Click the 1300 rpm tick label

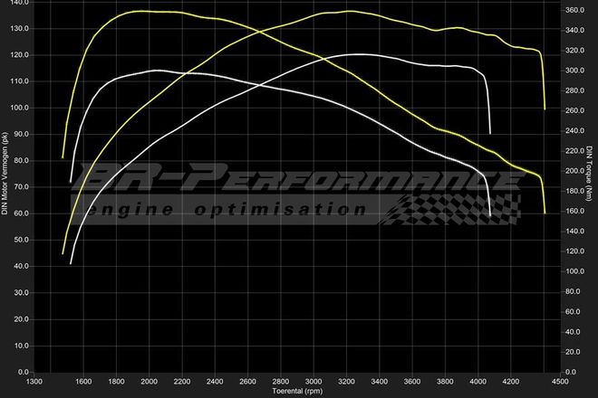click(34, 382)
